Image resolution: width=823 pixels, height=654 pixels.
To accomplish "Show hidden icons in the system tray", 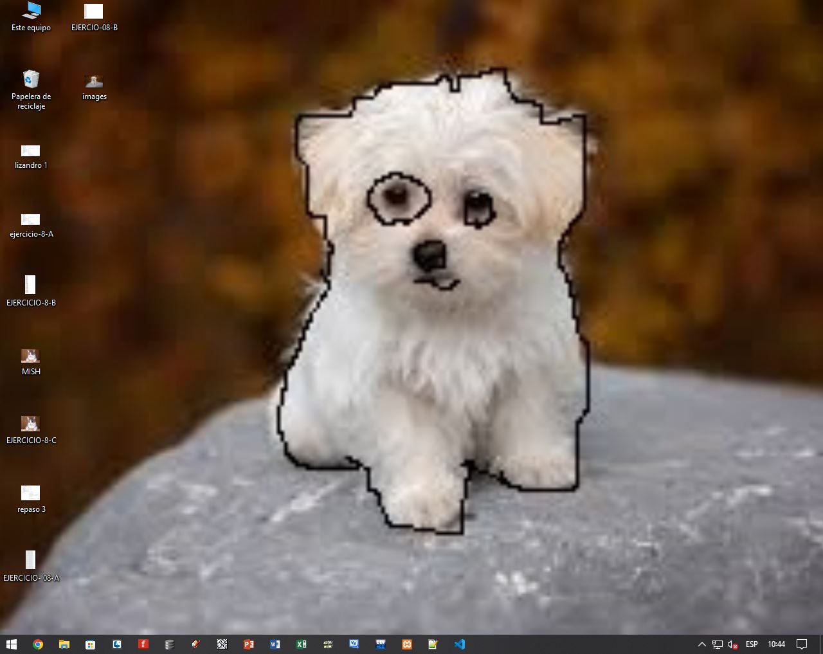I will [x=701, y=644].
